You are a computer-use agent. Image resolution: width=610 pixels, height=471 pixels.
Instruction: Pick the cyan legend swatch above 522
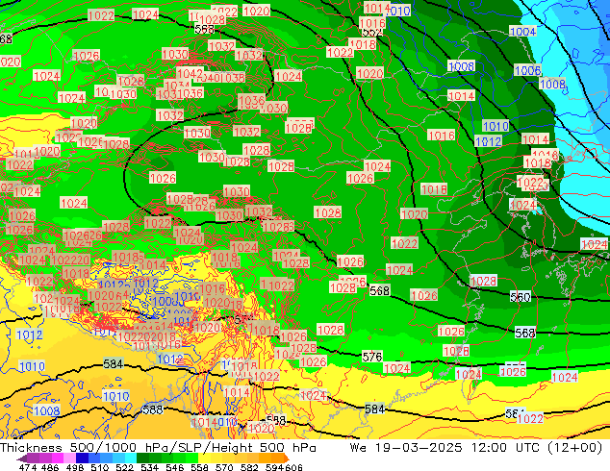131,459
